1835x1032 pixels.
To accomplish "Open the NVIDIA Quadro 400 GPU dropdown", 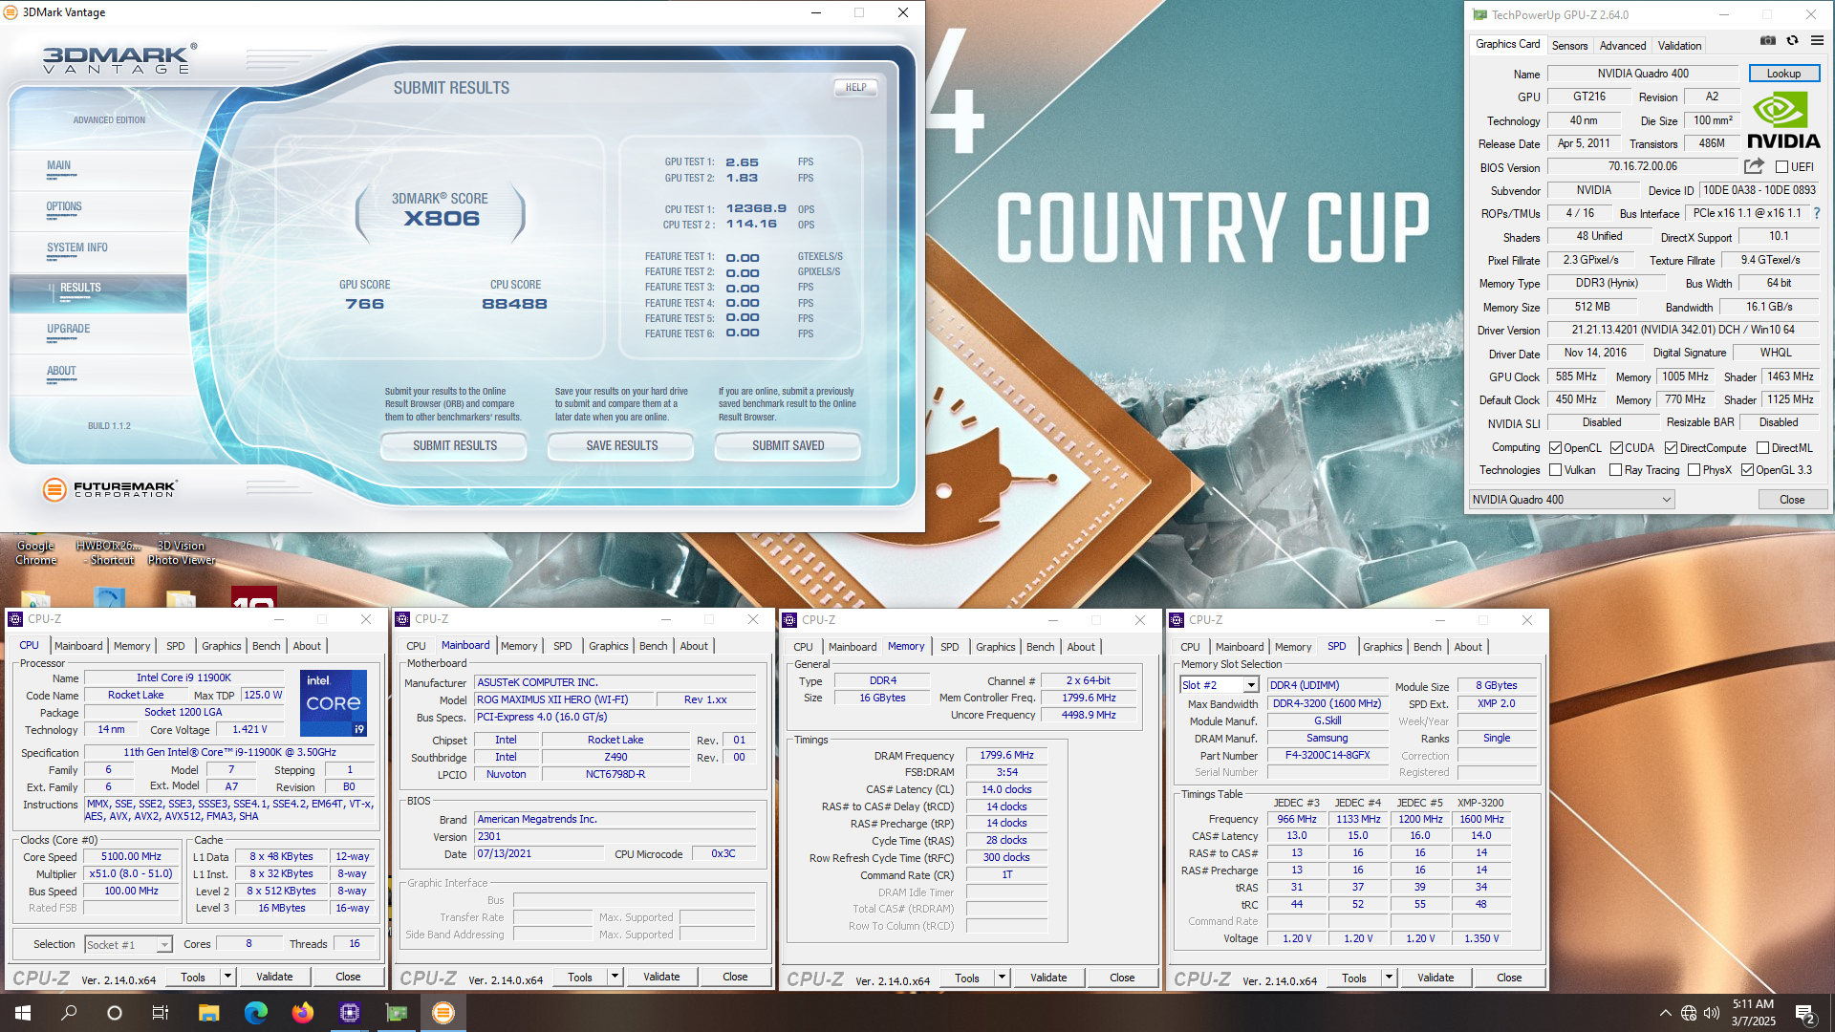I will (1571, 499).
